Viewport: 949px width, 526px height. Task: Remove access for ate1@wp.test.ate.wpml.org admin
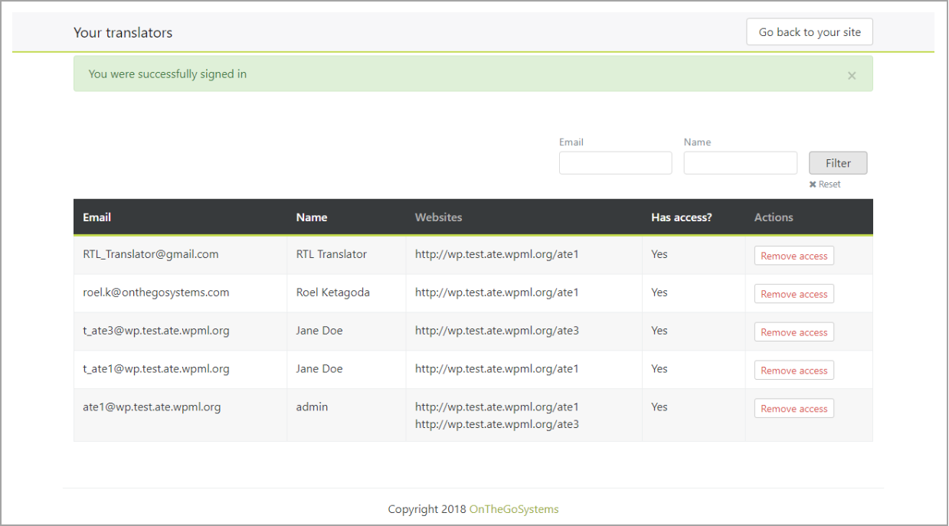click(794, 409)
